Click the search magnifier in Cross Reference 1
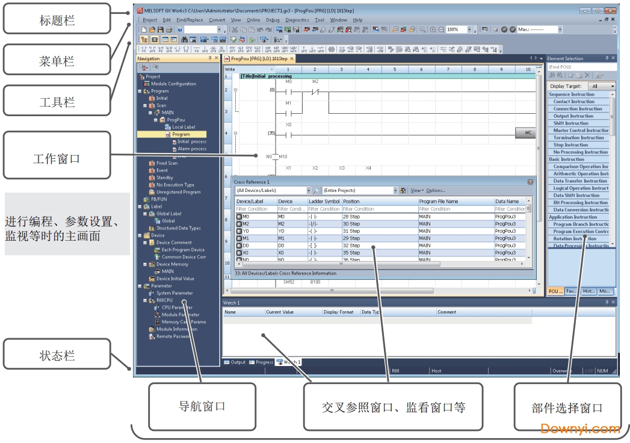This screenshot has width=630, height=443. click(x=315, y=190)
